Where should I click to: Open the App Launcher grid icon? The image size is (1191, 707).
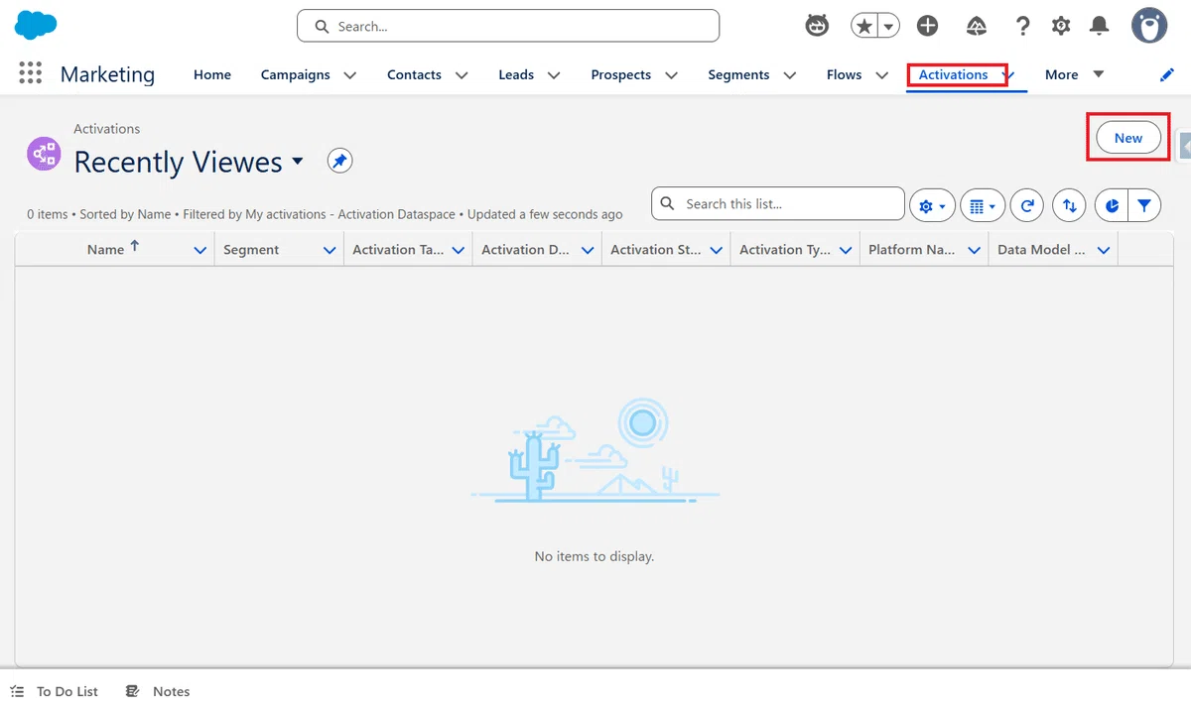click(31, 74)
